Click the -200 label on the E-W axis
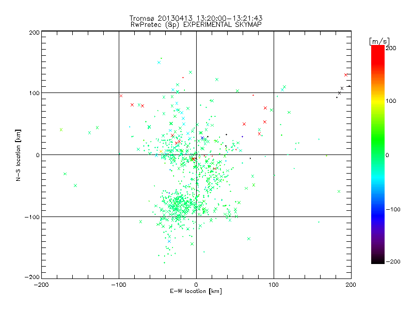This screenshot has width=413, height=310. pos(41,285)
